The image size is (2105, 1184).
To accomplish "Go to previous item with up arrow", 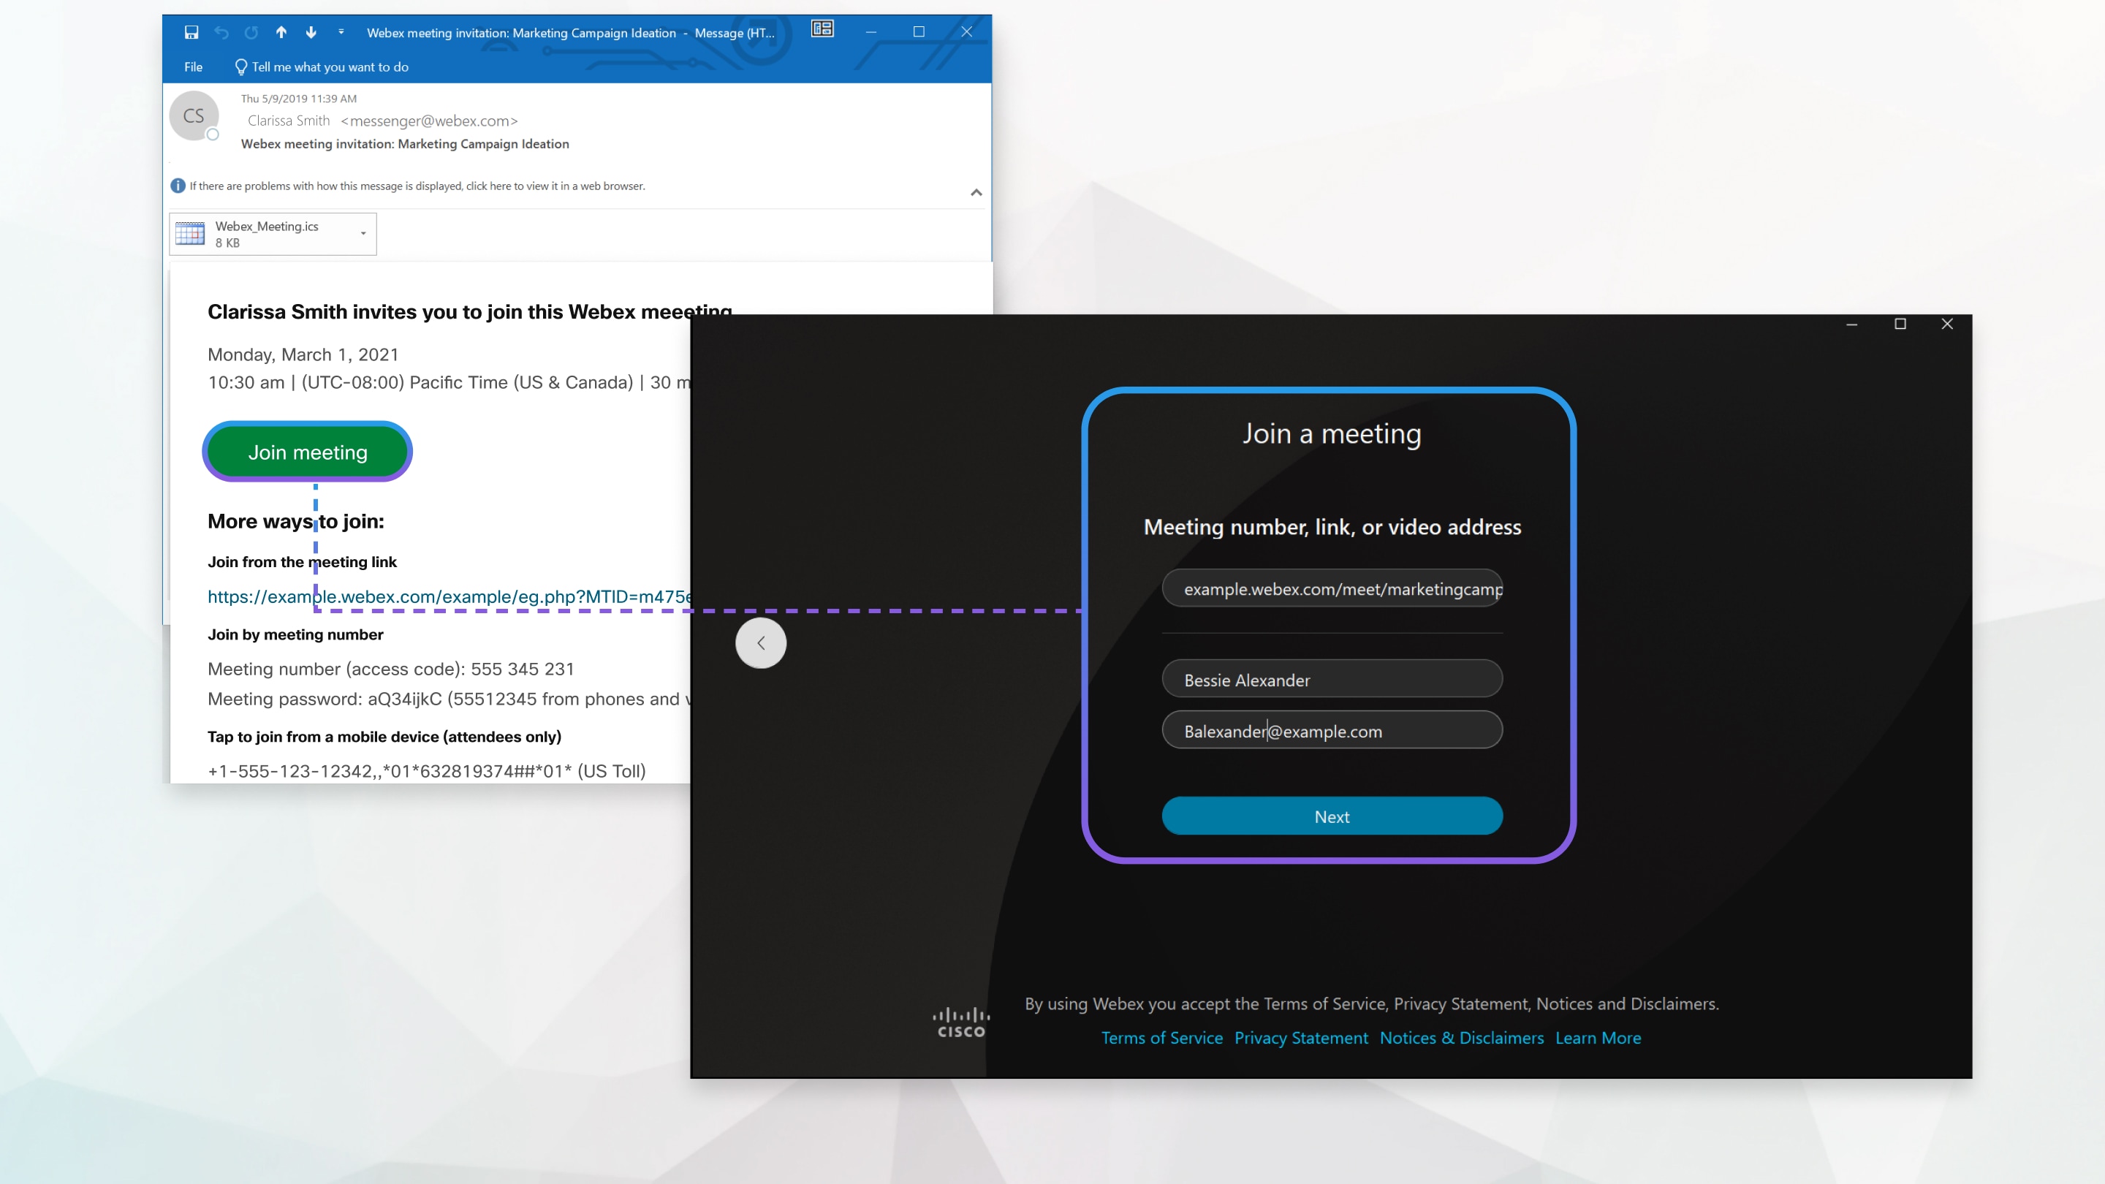I will coord(281,33).
